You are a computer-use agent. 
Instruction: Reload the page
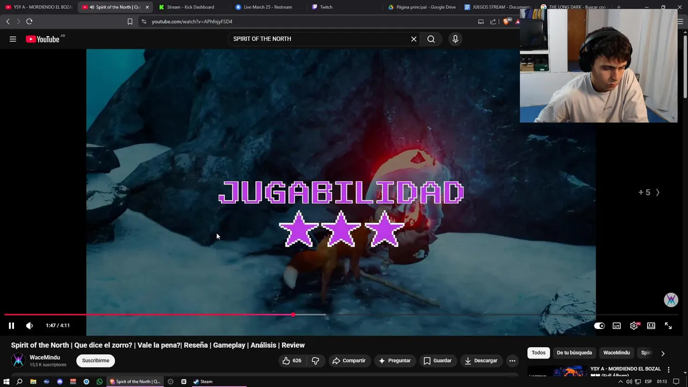point(29,21)
